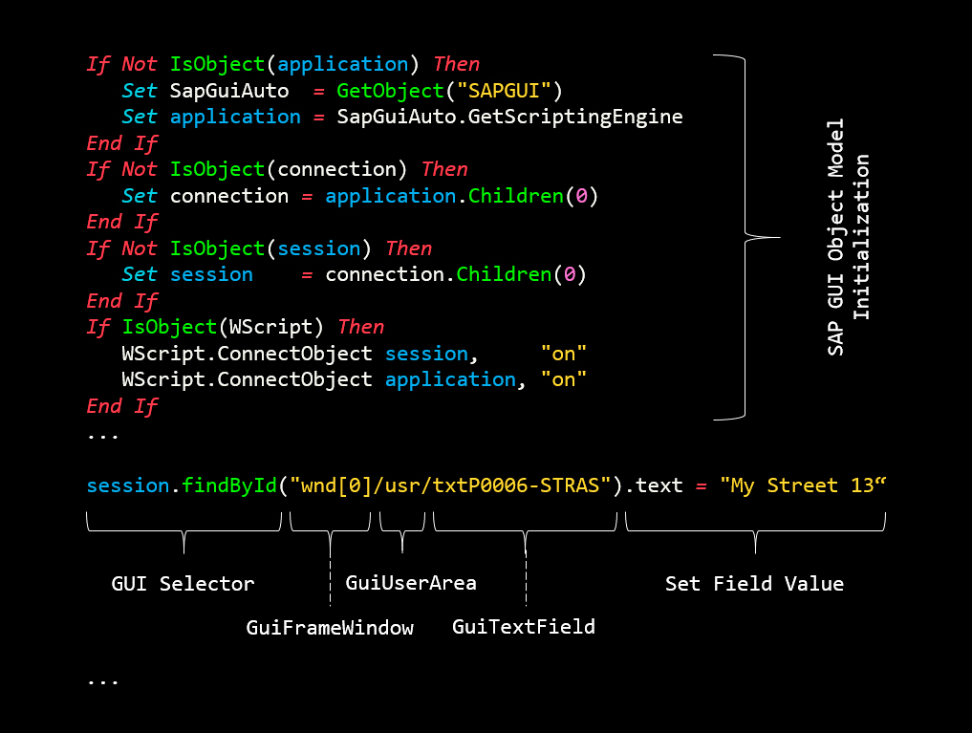This screenshot has width=972, height=733.
Task: Click 'connection.Children(0)' expression
Action: 456,274
